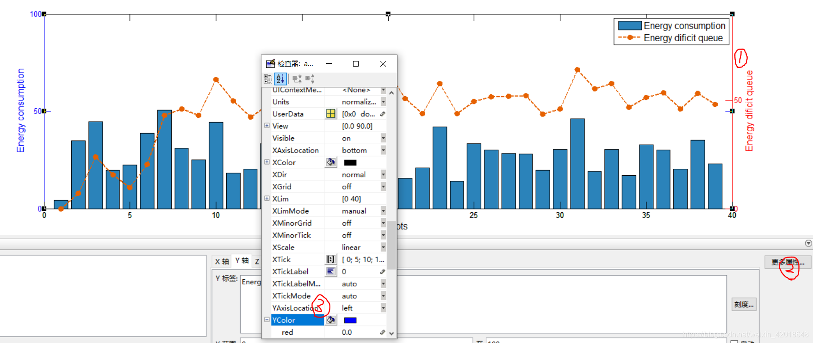The image size is (813, 343).
Task: Open the XGrid dropdown arrow
Action: coord(383,186)
